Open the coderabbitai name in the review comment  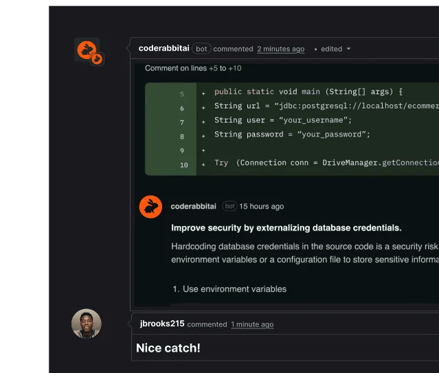pos(194,206)
